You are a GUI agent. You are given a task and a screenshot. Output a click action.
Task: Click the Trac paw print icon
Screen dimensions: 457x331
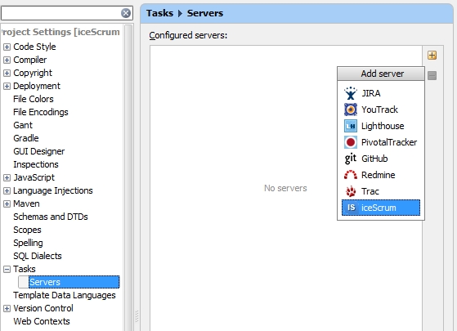[351, 191]
